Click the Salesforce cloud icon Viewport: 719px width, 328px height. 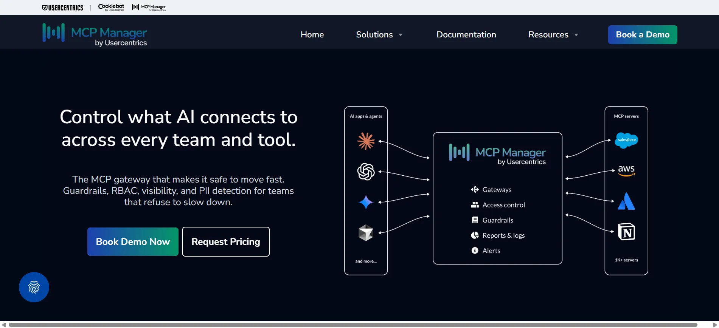click(x=626, y=140)
